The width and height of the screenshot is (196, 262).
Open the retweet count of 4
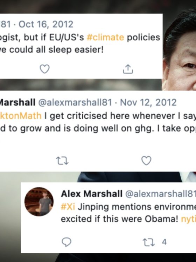click(164, 242)
